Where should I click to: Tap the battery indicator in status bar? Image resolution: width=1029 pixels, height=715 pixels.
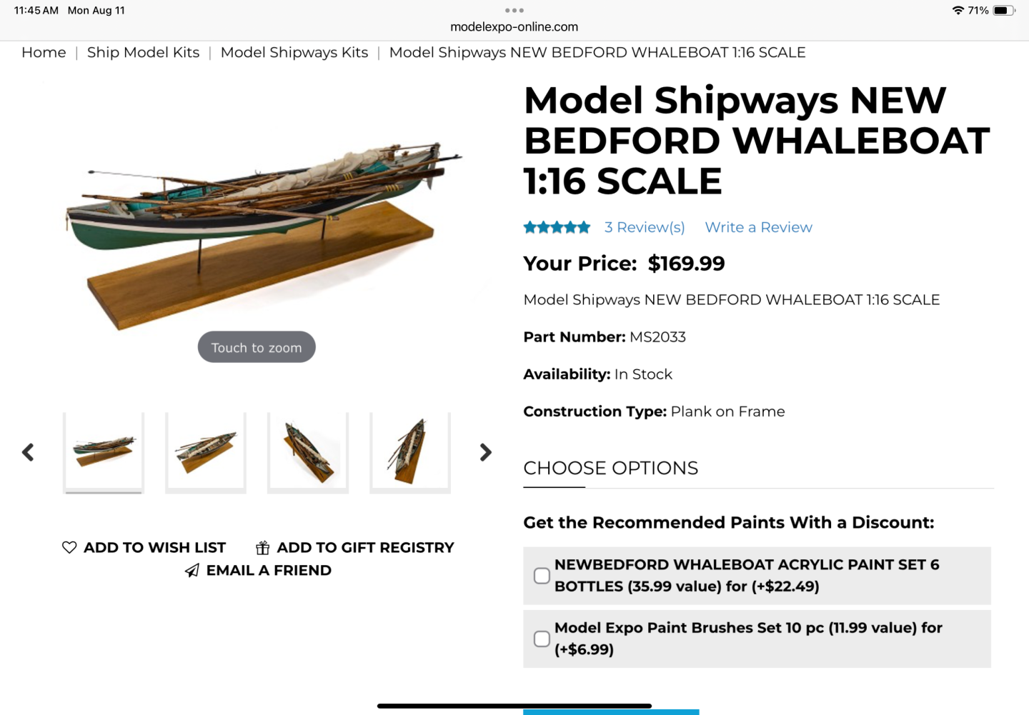pos(1004,10)
